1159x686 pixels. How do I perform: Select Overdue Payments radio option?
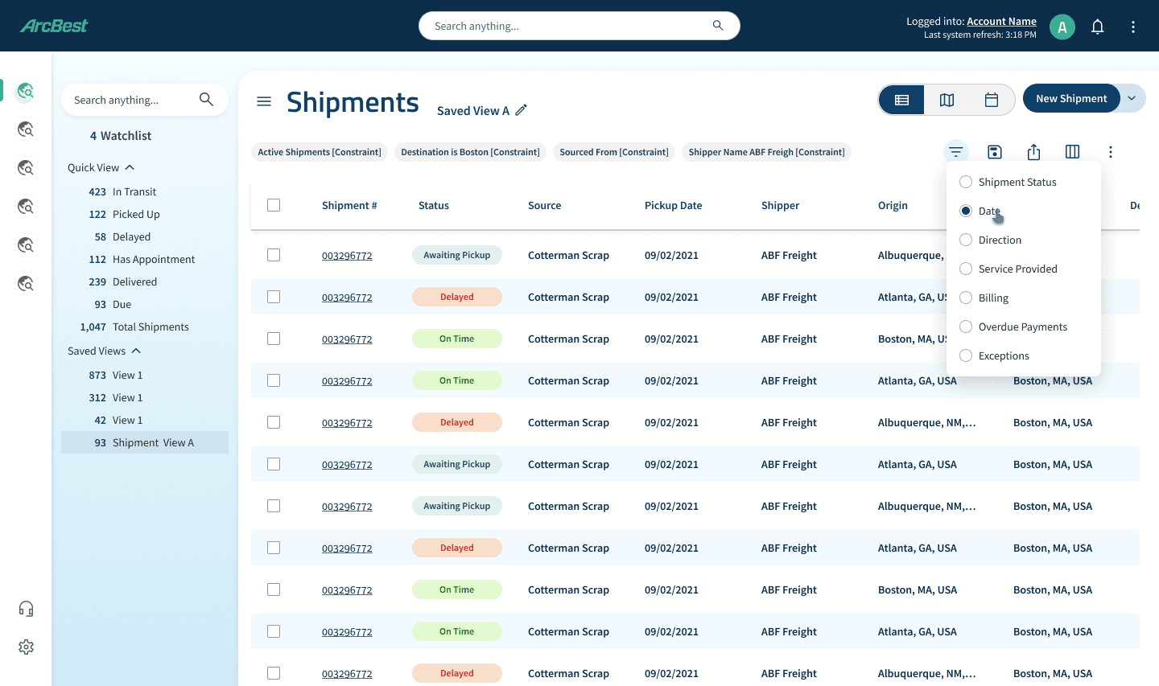[966, 327]
